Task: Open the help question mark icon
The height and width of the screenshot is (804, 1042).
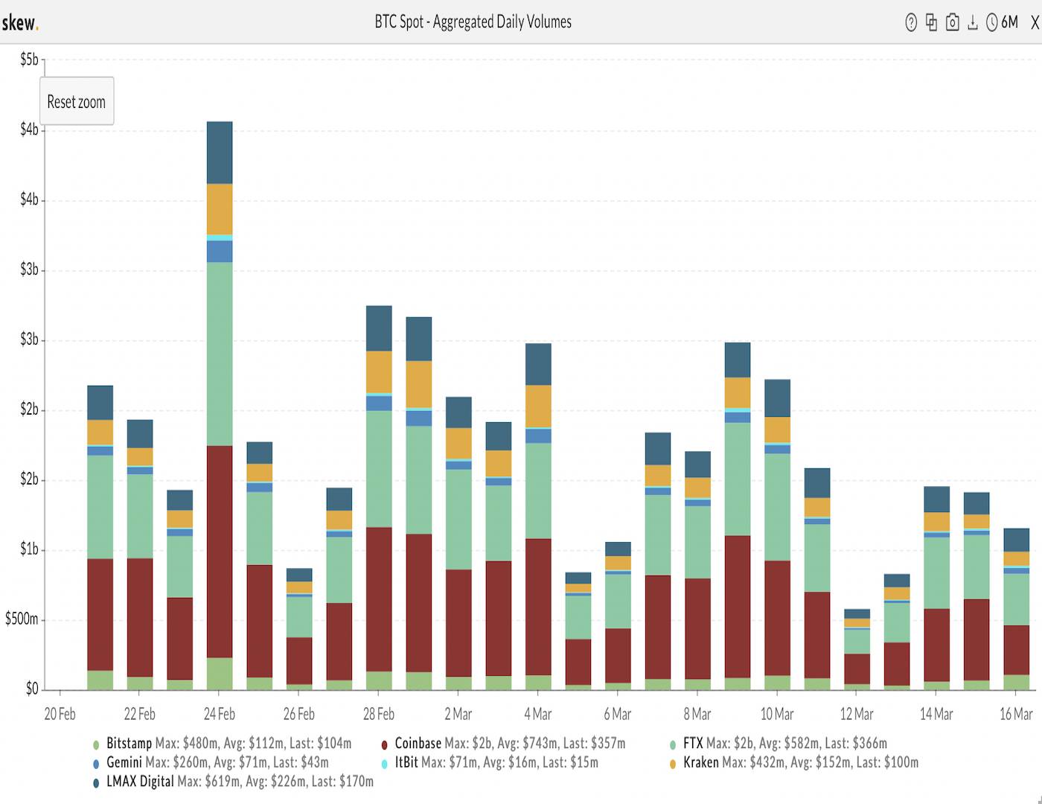Action: [x=911, y=22]
